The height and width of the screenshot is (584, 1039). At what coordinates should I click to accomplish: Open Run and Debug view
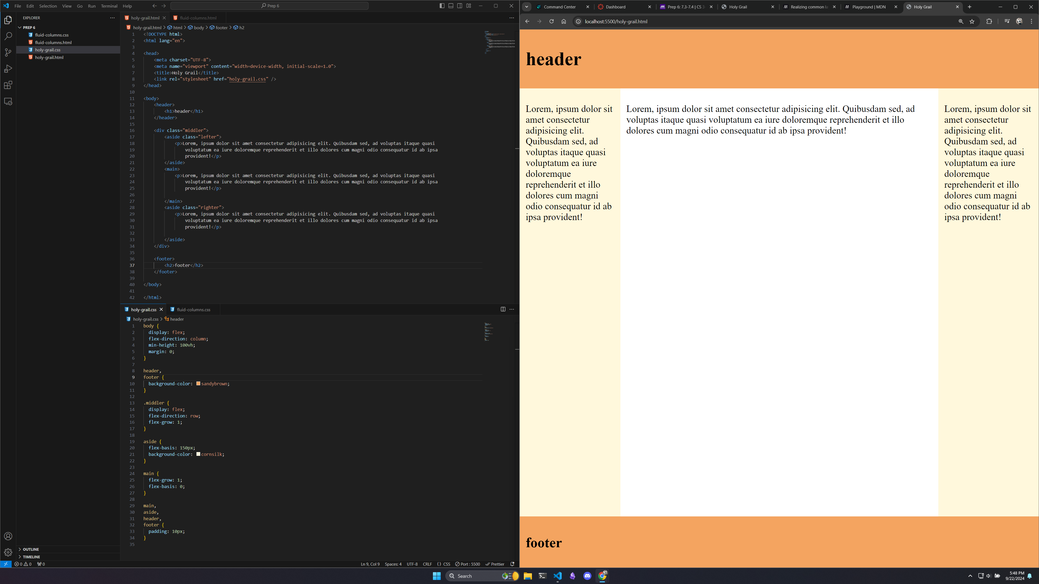pyautogui.click(x=8, y=69)
